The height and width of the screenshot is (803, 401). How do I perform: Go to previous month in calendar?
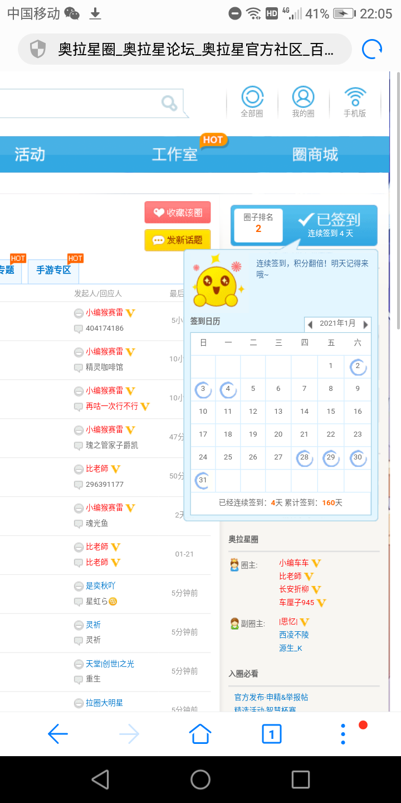pos(310,324)
